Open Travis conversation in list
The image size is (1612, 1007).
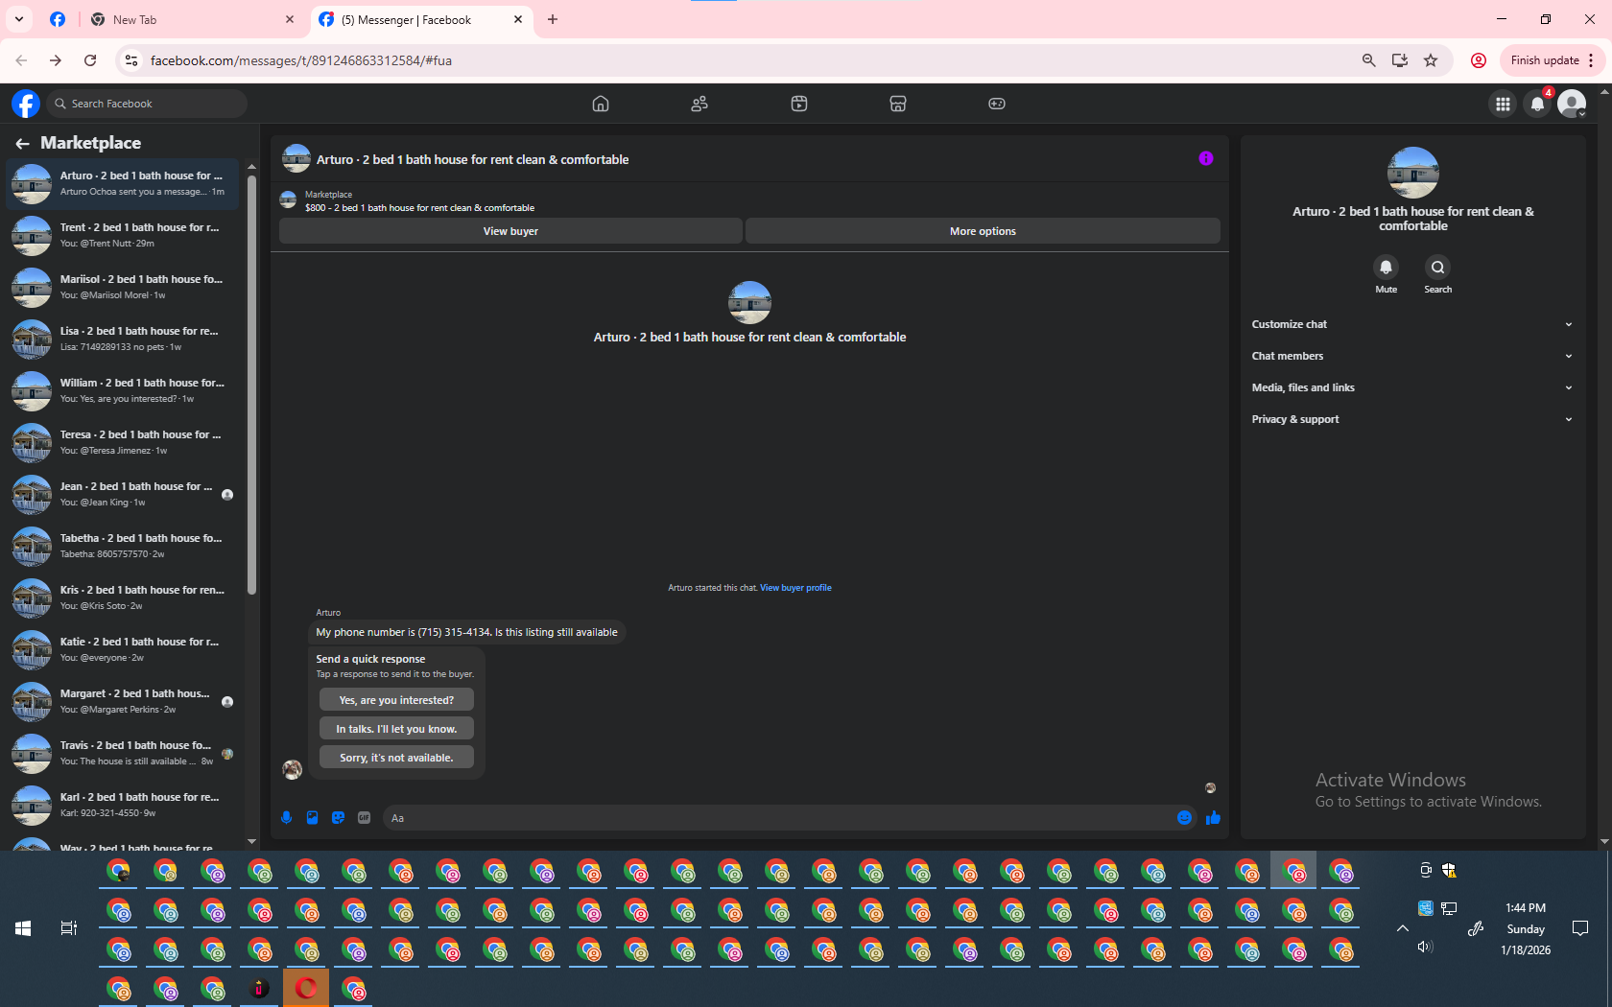pyautogui.click(x=123, y=753)
